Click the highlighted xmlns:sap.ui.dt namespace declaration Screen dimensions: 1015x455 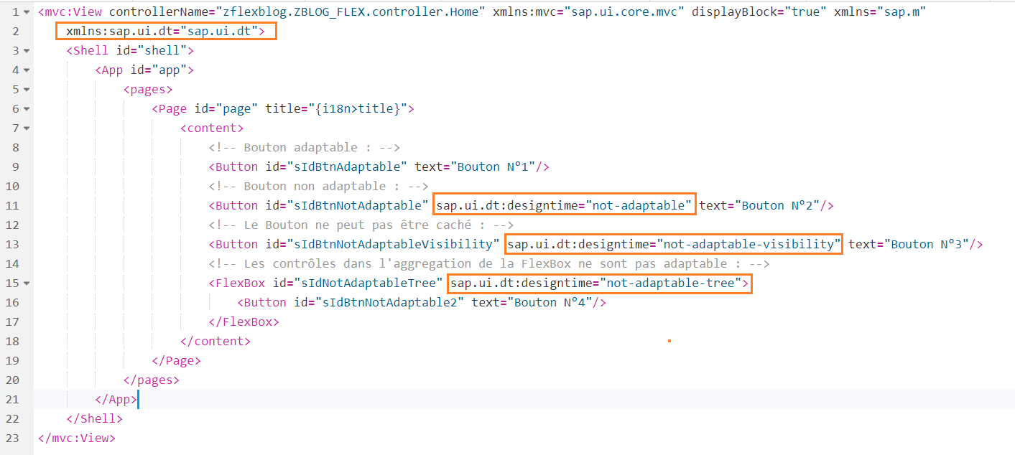click(166, 32)
